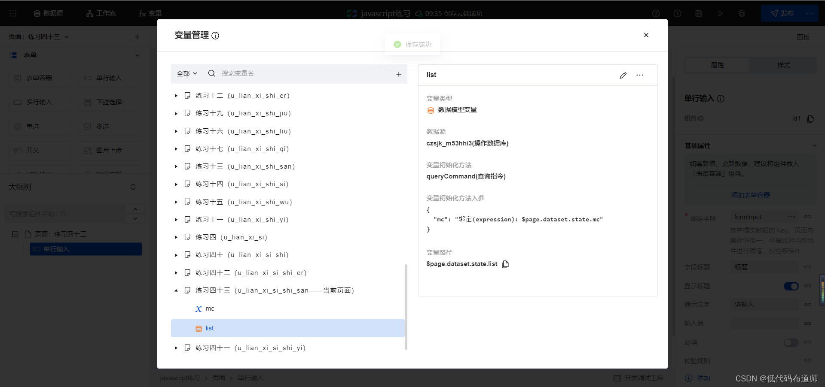Screen dimensions: 825x387
Task: Select the list data model variable
Action: [287, 328]
